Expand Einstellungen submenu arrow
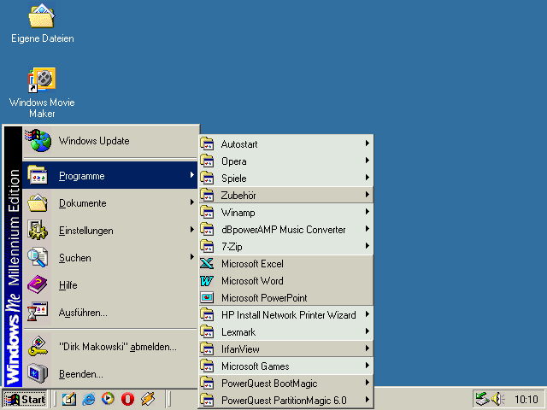This screenshot has width=547, height=410. [191, 230]
